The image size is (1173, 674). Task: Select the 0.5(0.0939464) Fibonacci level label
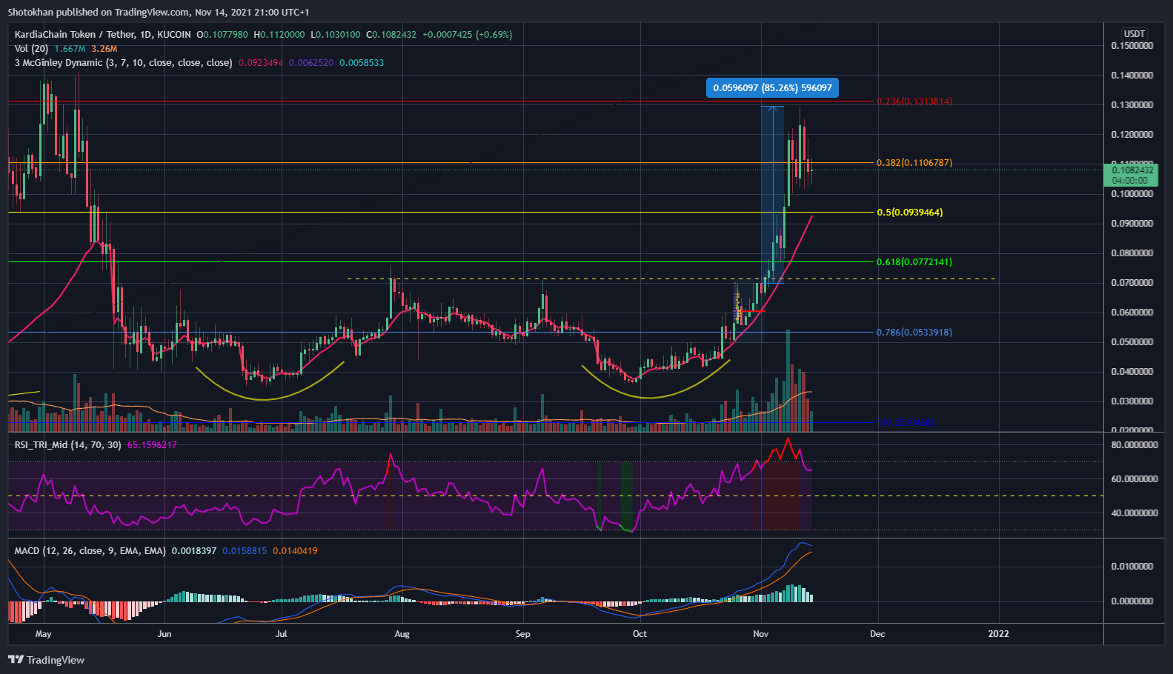pyautogui.click(x=910, y=213)
